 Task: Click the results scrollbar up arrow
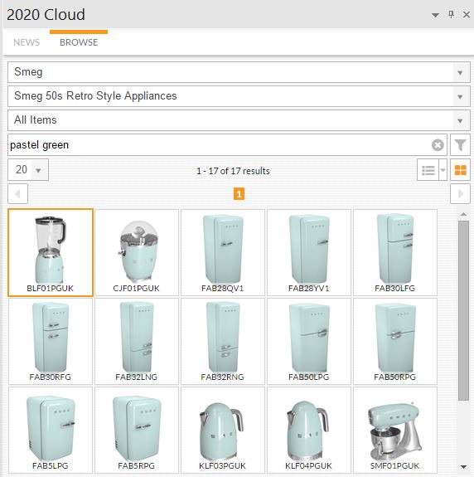coord(463,214)
